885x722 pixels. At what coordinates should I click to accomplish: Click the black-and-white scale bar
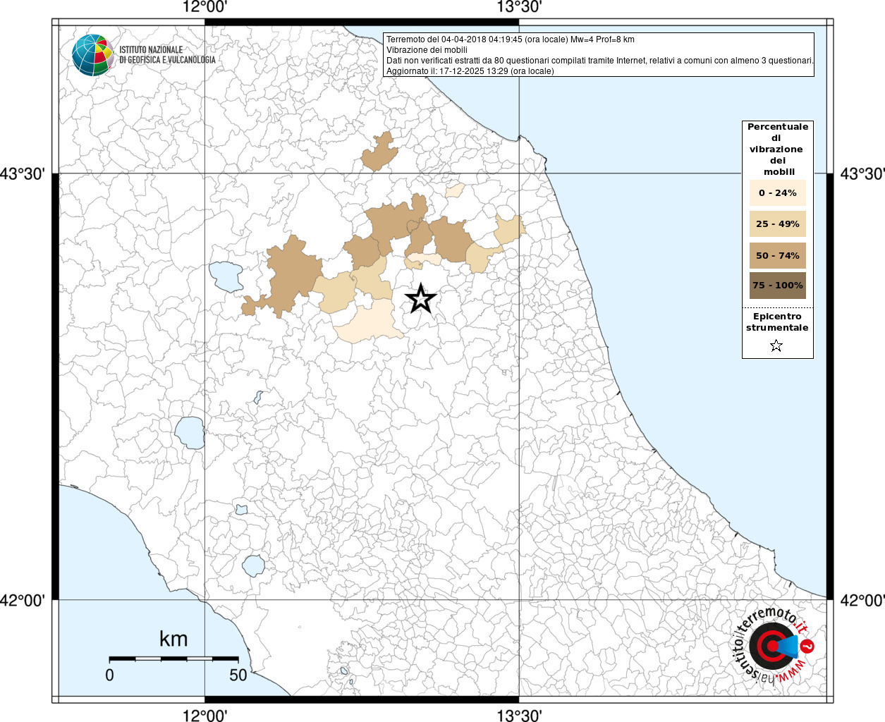point(173,659)
